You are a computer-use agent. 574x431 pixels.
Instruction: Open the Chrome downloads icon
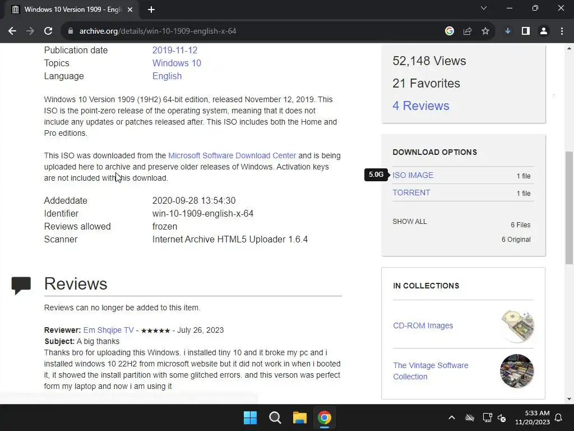click(x=508, y=31)
